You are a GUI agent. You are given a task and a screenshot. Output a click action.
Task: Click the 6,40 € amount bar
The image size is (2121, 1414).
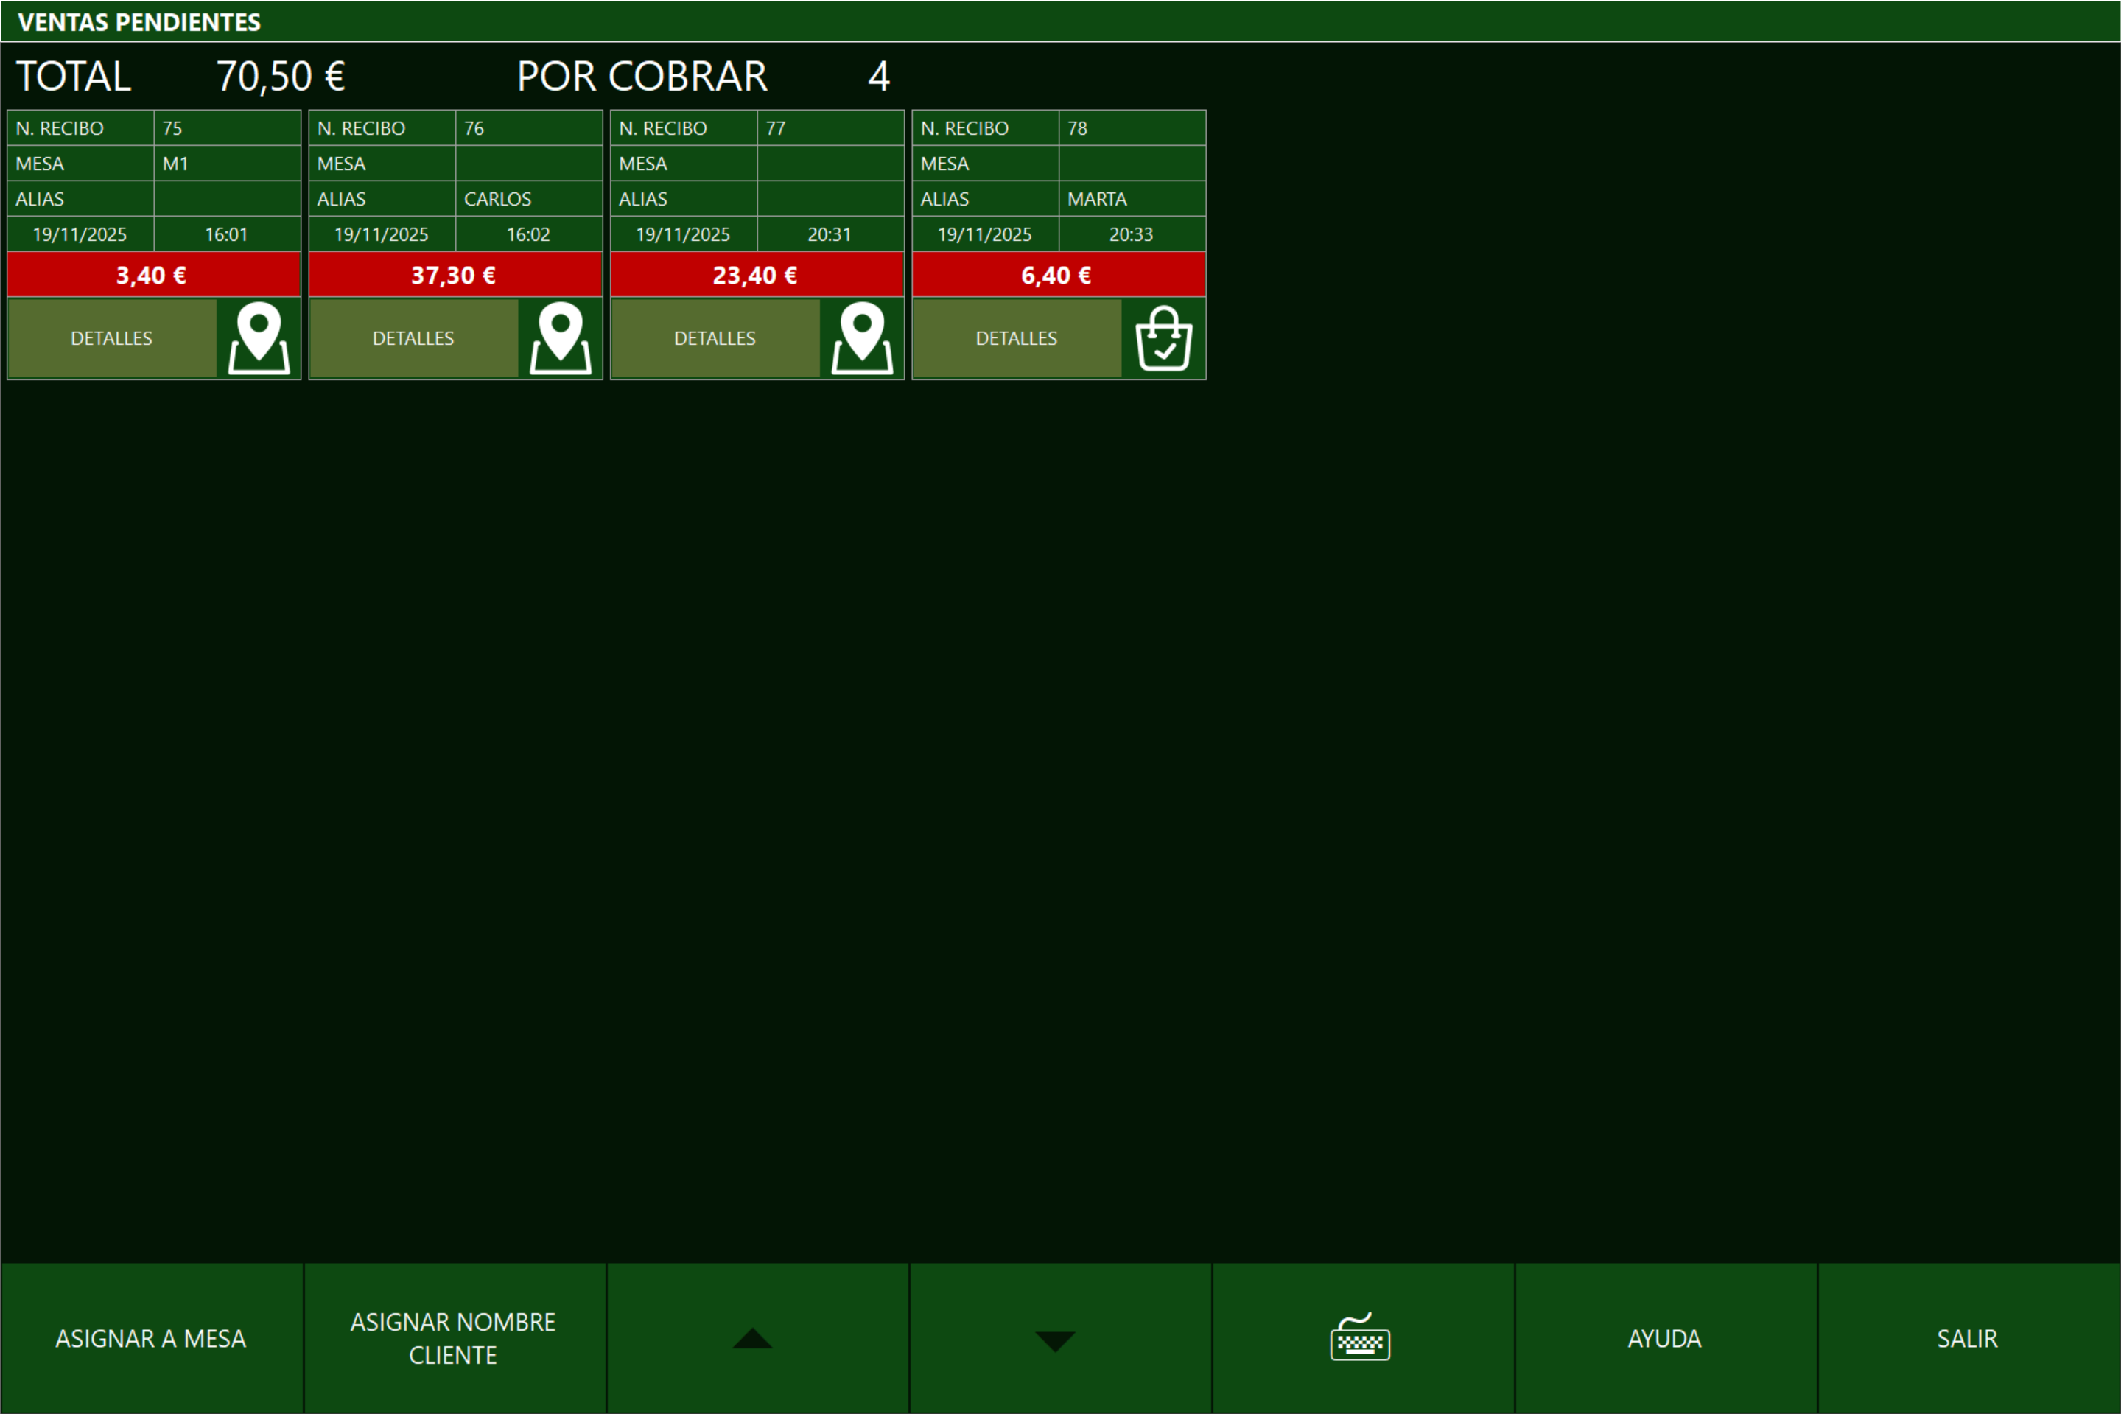pos(1058,275)
